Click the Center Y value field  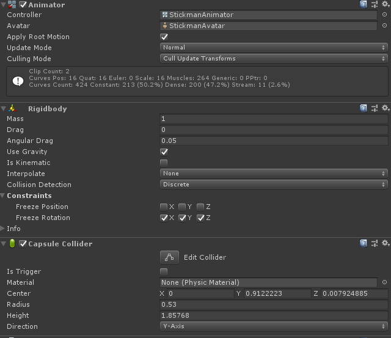(277, 293)
